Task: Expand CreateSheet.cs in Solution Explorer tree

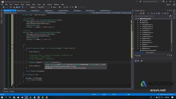Action: [138, 35]
